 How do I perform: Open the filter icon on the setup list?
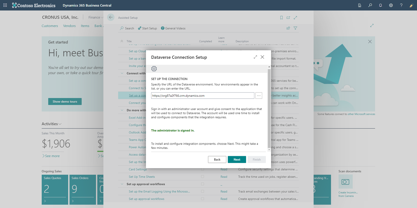295,28
